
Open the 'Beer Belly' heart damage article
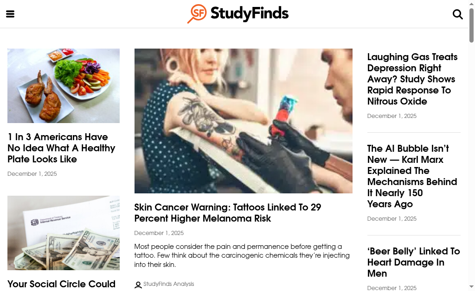tap(413, 262)
